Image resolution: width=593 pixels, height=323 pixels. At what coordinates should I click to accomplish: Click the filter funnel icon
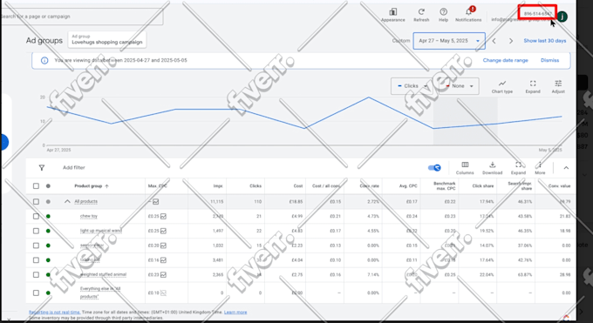point(42,168)
